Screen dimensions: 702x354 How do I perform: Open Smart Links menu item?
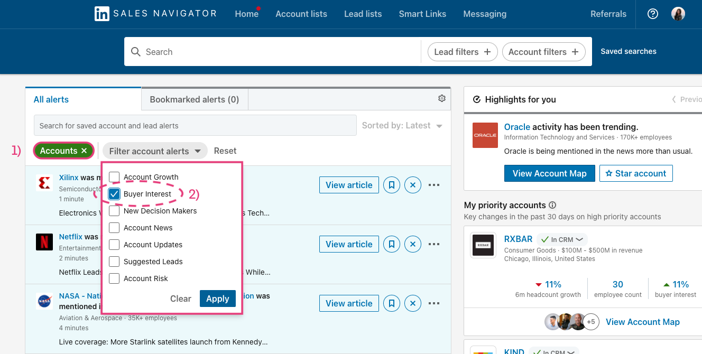[422, 14]
